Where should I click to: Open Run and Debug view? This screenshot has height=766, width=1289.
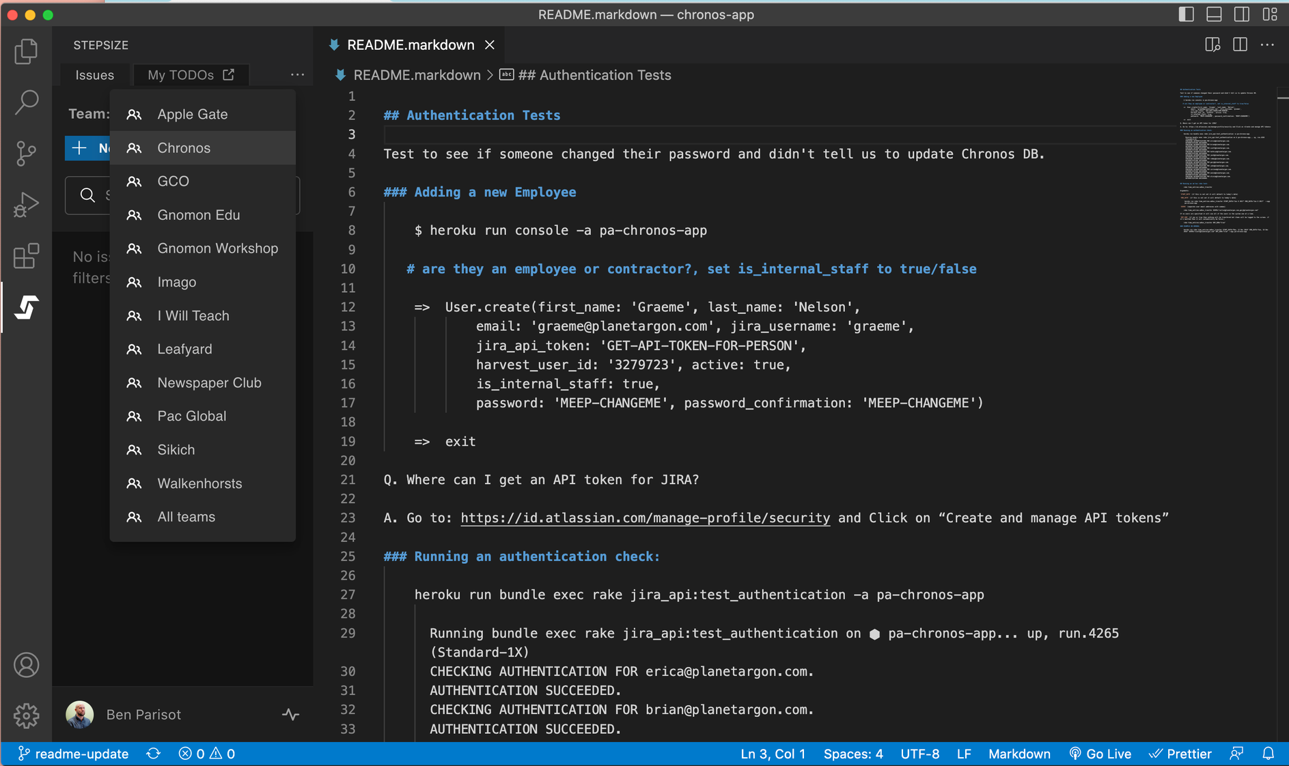26,205
